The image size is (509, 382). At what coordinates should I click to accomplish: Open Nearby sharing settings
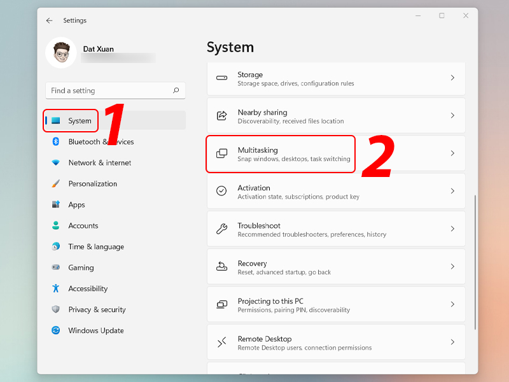click(x=336, y=116)
